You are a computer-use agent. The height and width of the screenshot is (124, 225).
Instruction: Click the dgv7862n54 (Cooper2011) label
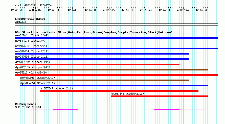(x=33, y=67)
